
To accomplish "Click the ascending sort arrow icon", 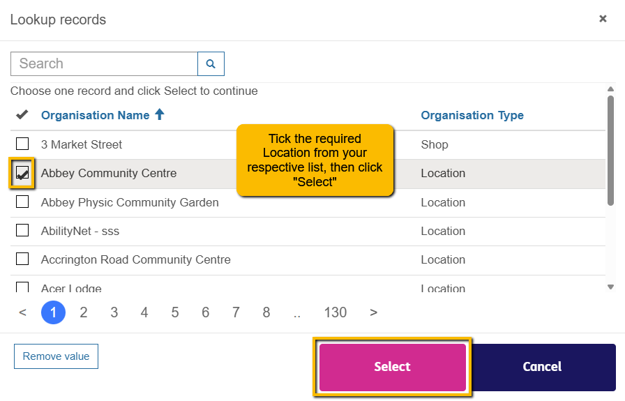I will pyautogui.click(x=160, y=114).
